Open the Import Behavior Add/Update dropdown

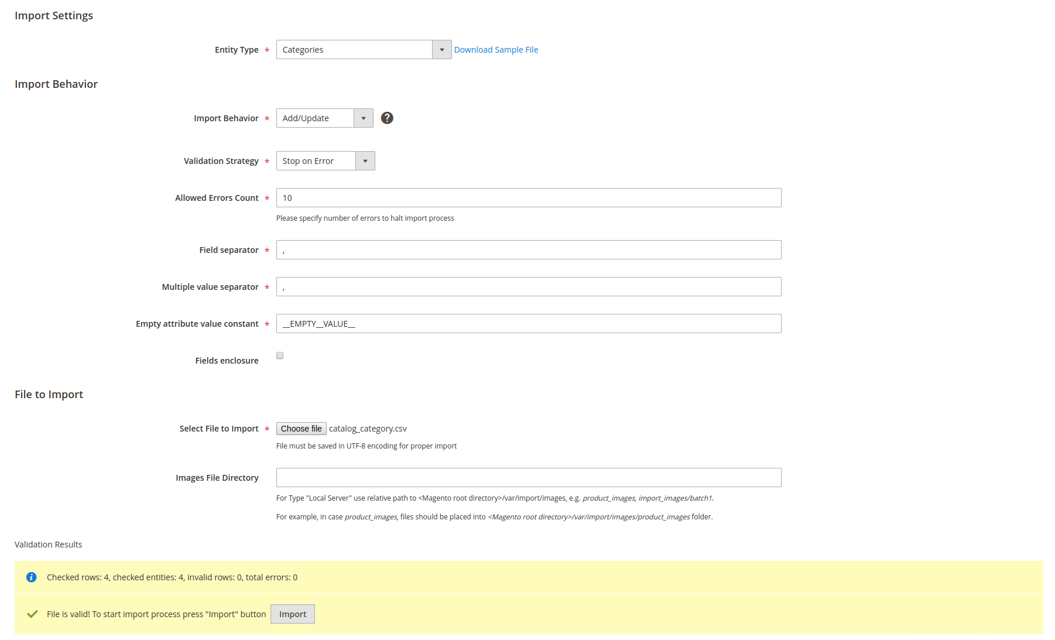click(314, 118)
